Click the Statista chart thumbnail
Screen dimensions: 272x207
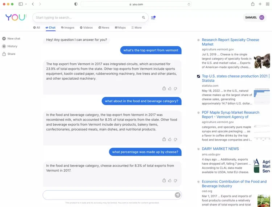(262, 96)
